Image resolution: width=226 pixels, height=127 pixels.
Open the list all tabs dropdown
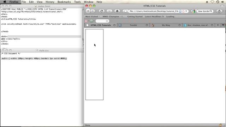coord(223,25)
